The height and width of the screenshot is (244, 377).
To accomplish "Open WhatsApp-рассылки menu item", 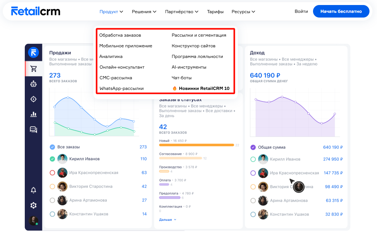I will [122, 88].
